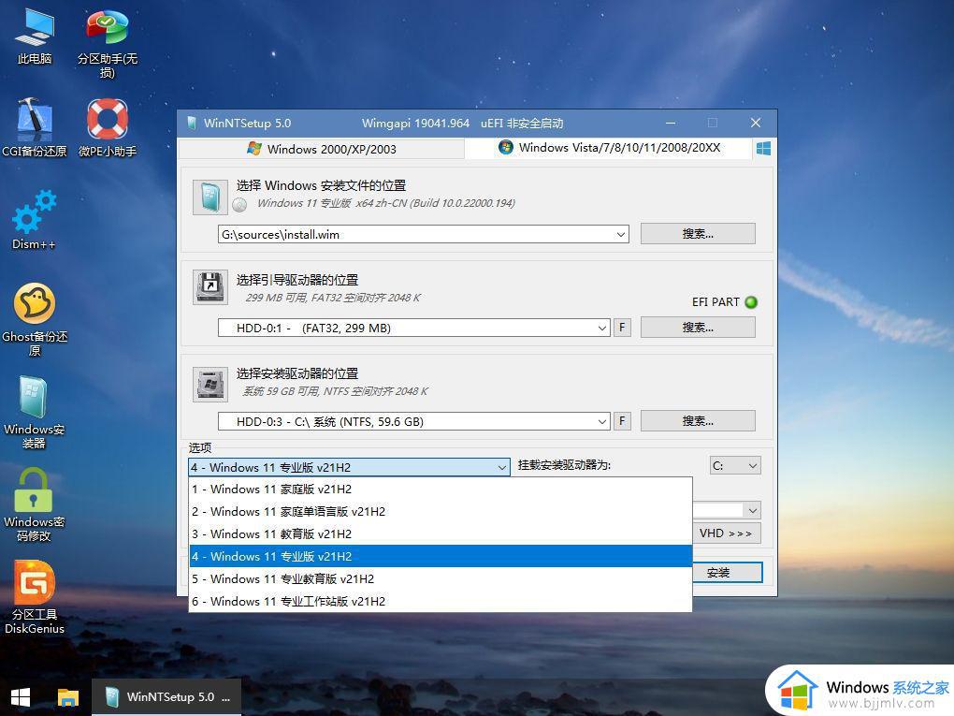Viewport: 954px width, 716px height.
Task: Close the WinNTSetup window
Action: point(756,123)
